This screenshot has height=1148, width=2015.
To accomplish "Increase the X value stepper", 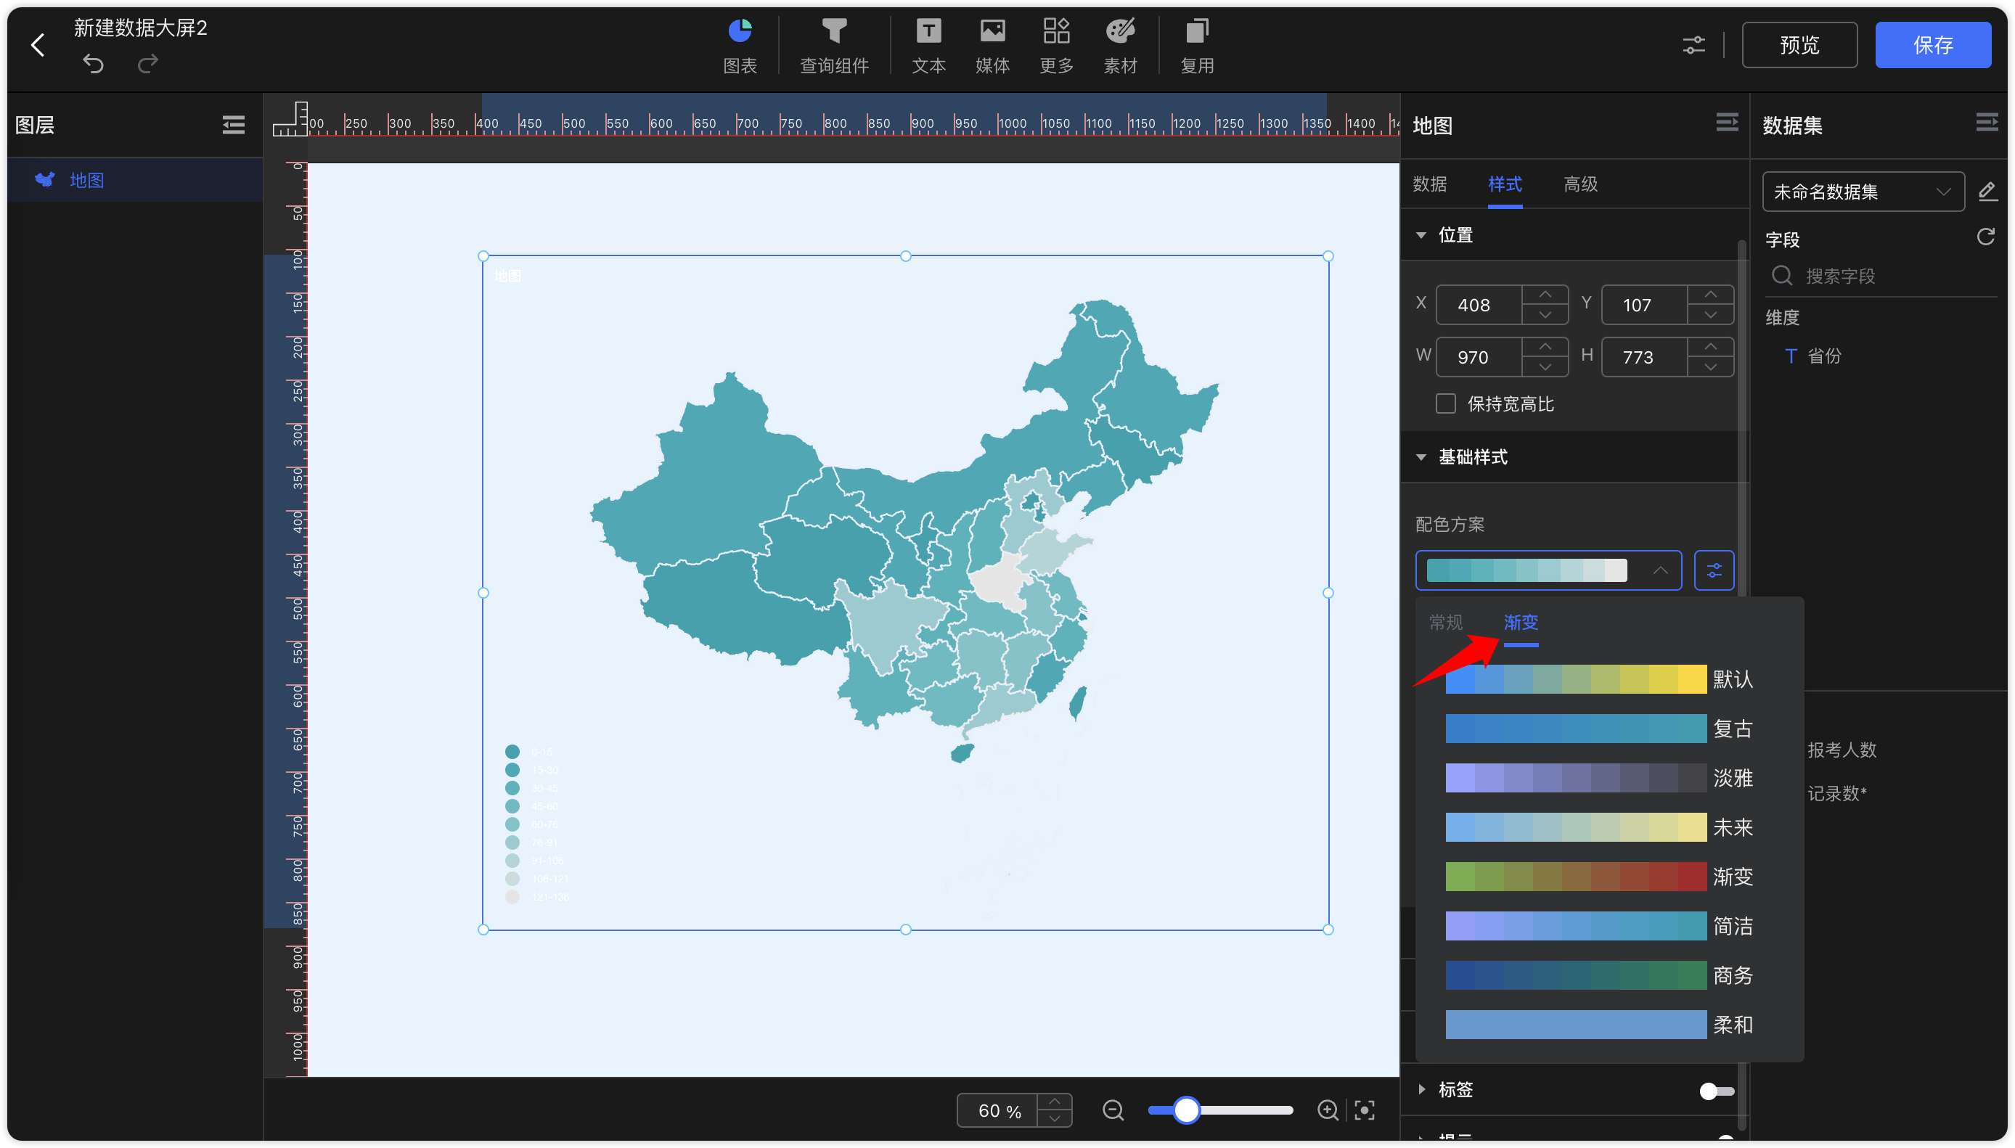I will point(1544,295).
